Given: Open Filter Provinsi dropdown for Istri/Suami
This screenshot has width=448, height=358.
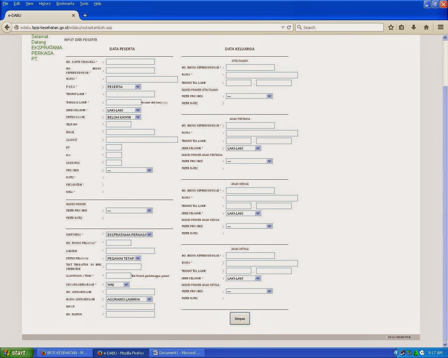Looking at the screenshot, I should [249, 96].
